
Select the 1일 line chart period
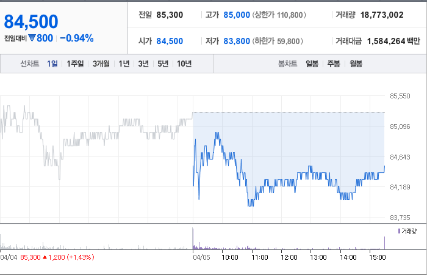52,64
